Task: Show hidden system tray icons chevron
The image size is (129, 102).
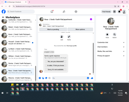Action: click(x=110, y=93)
